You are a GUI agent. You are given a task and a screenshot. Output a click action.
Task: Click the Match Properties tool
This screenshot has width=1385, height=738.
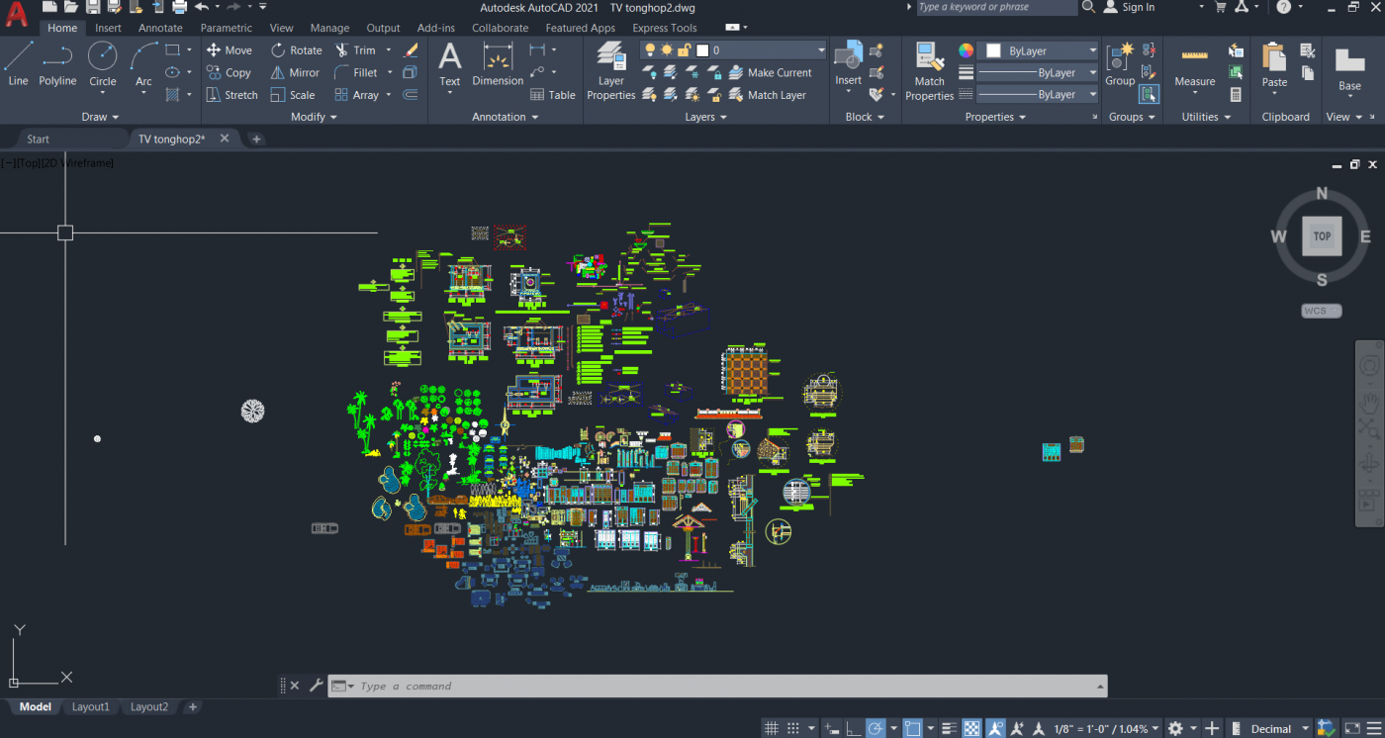[929, 71]
